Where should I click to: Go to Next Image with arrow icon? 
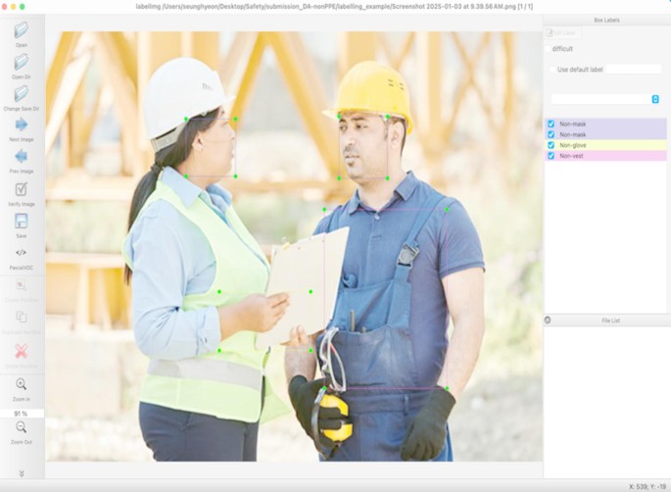(x=21, y=124)
